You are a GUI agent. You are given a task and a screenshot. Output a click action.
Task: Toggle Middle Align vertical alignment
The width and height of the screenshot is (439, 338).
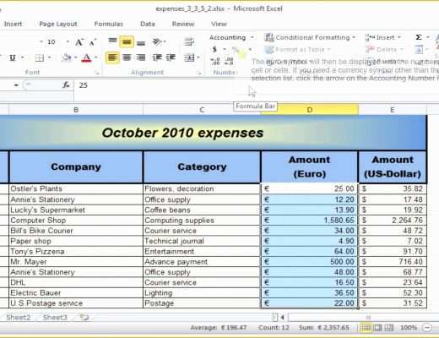(127, 41)
